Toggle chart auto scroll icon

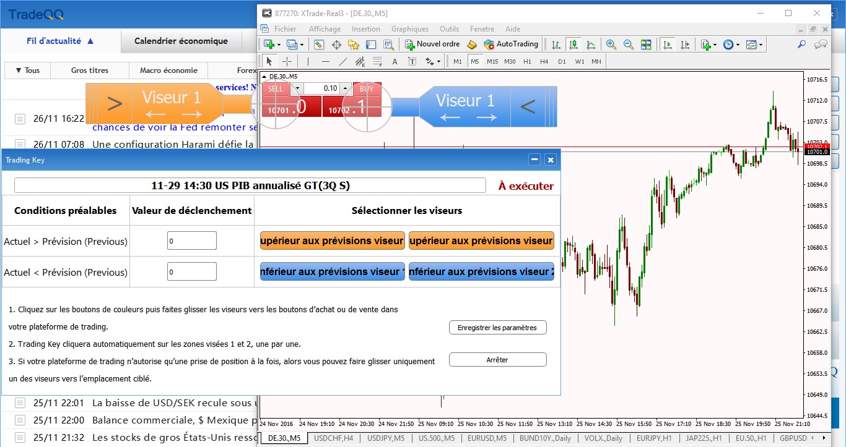[668, 45]
